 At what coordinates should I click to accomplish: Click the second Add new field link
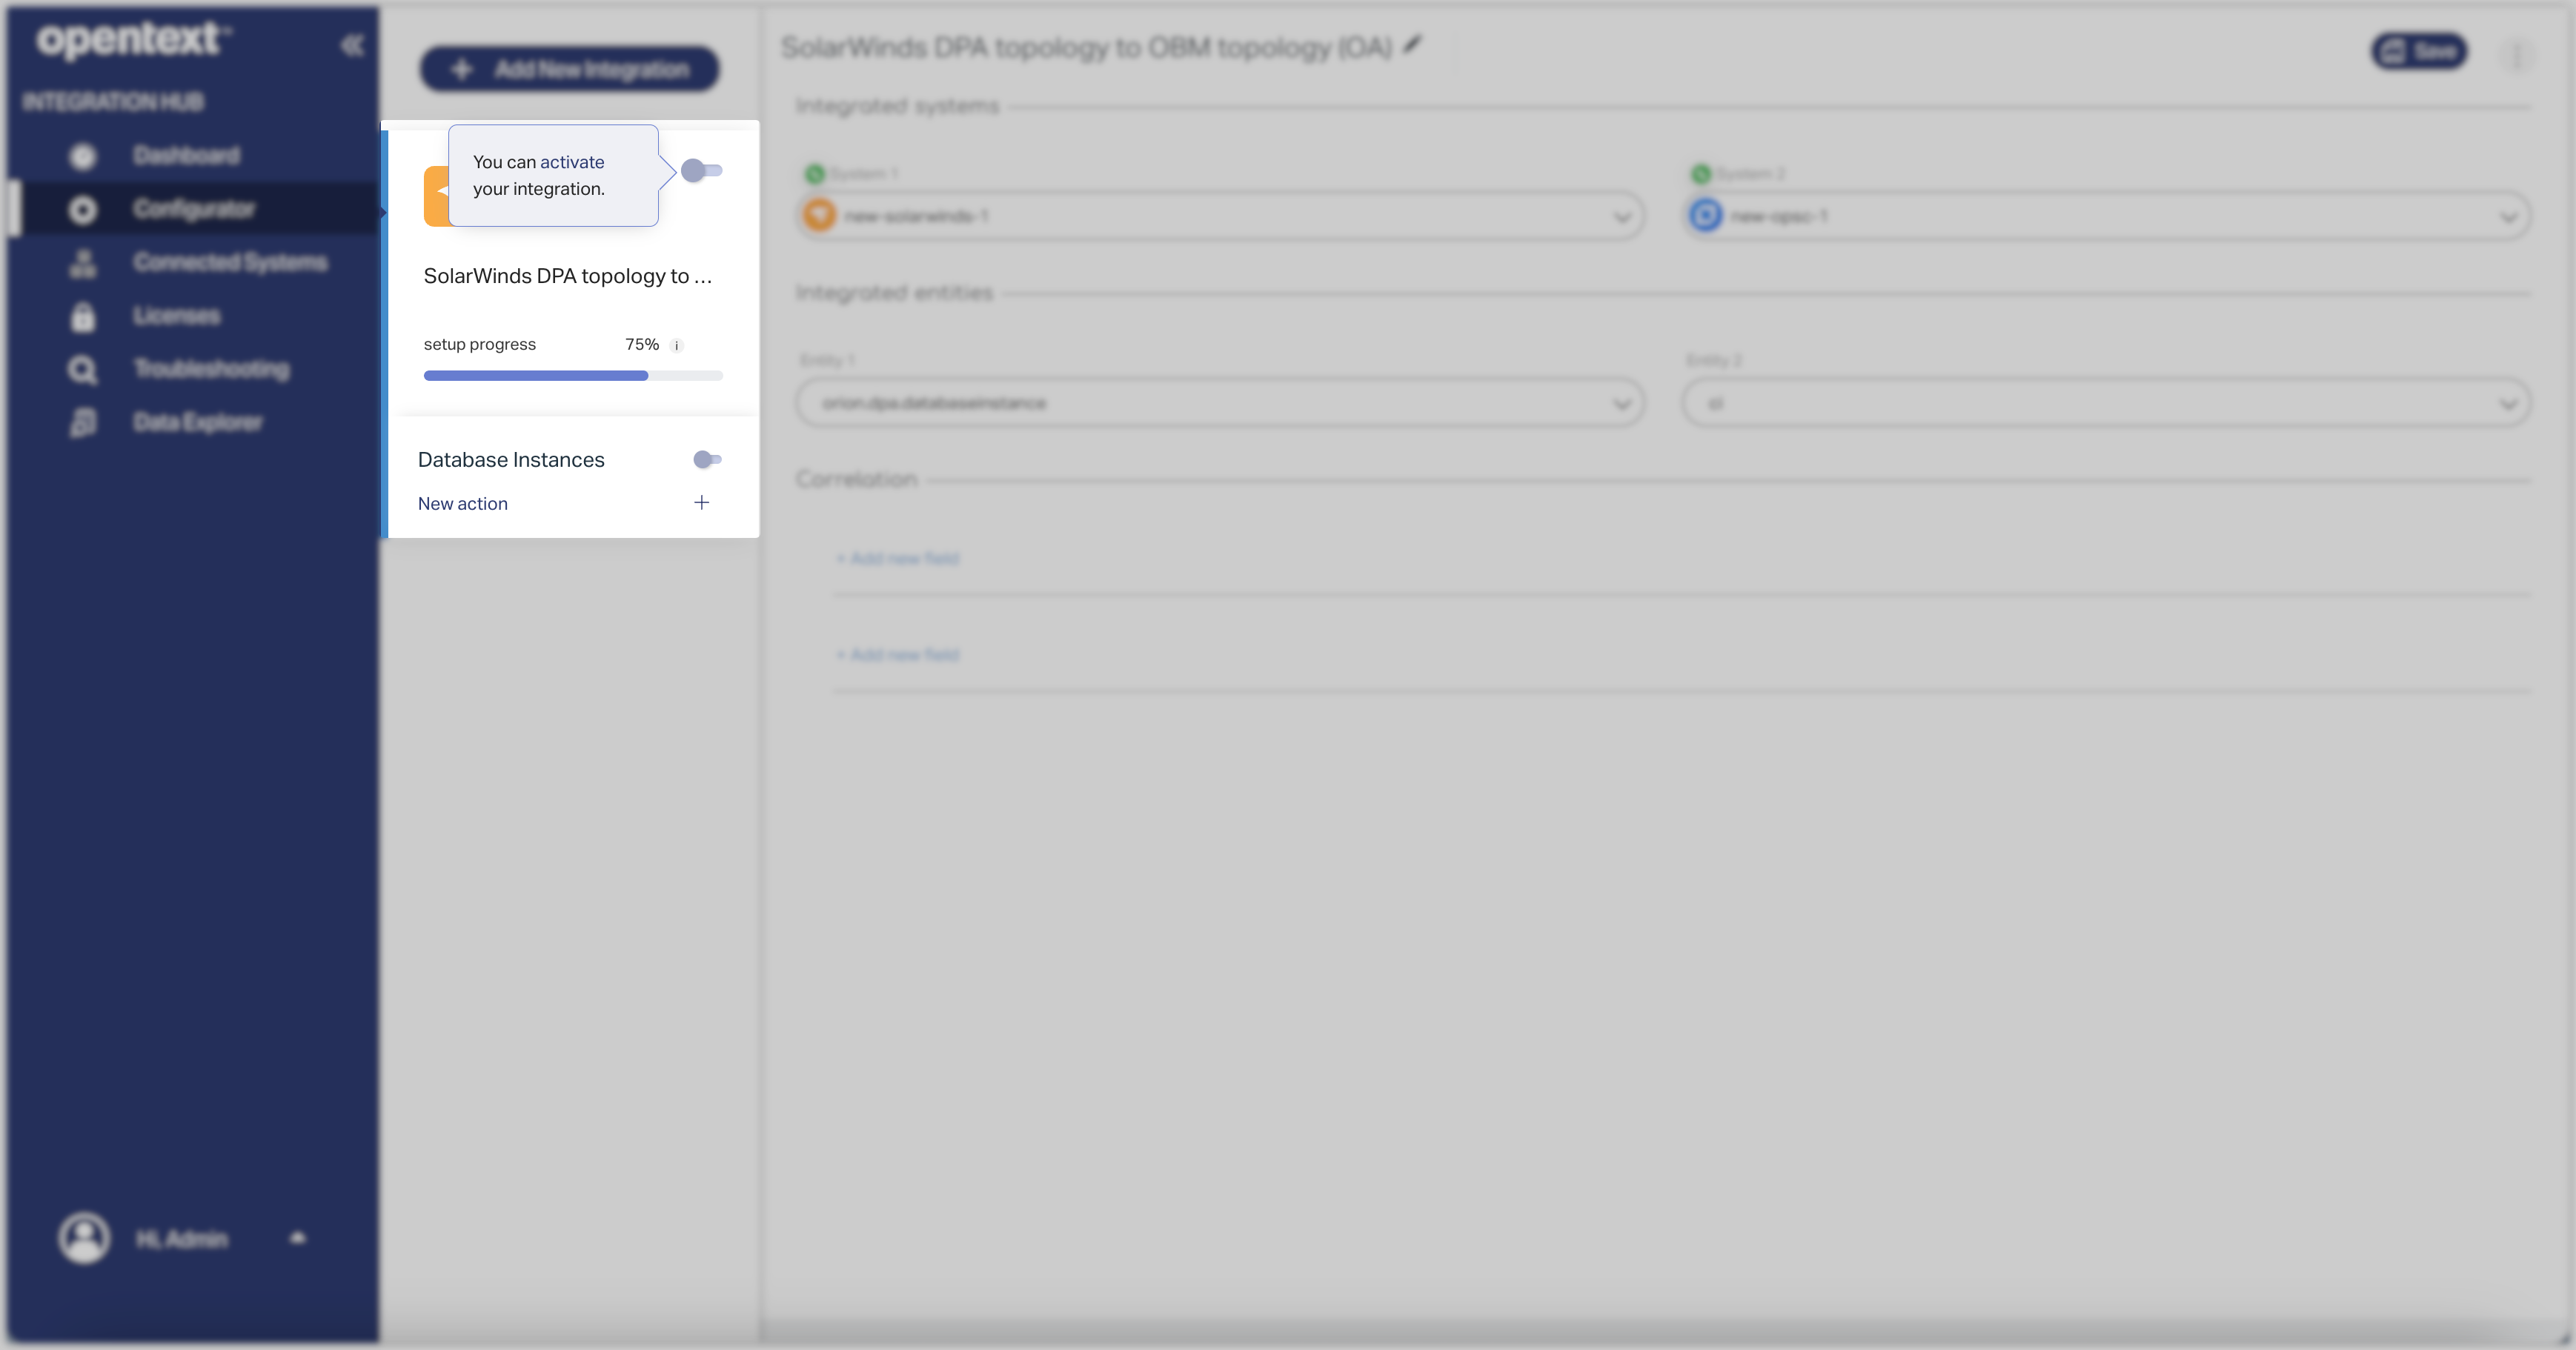point(898,654)
